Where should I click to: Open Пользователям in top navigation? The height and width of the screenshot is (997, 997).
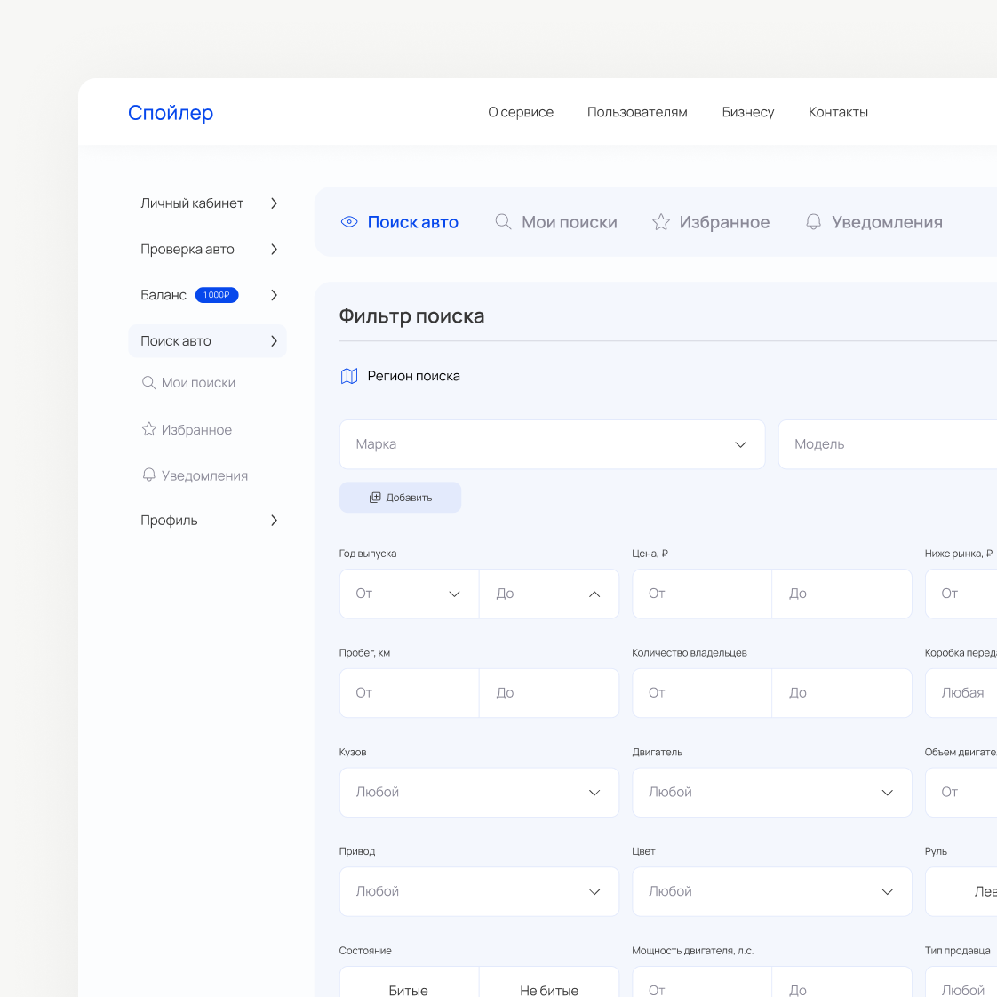point(637,112)
